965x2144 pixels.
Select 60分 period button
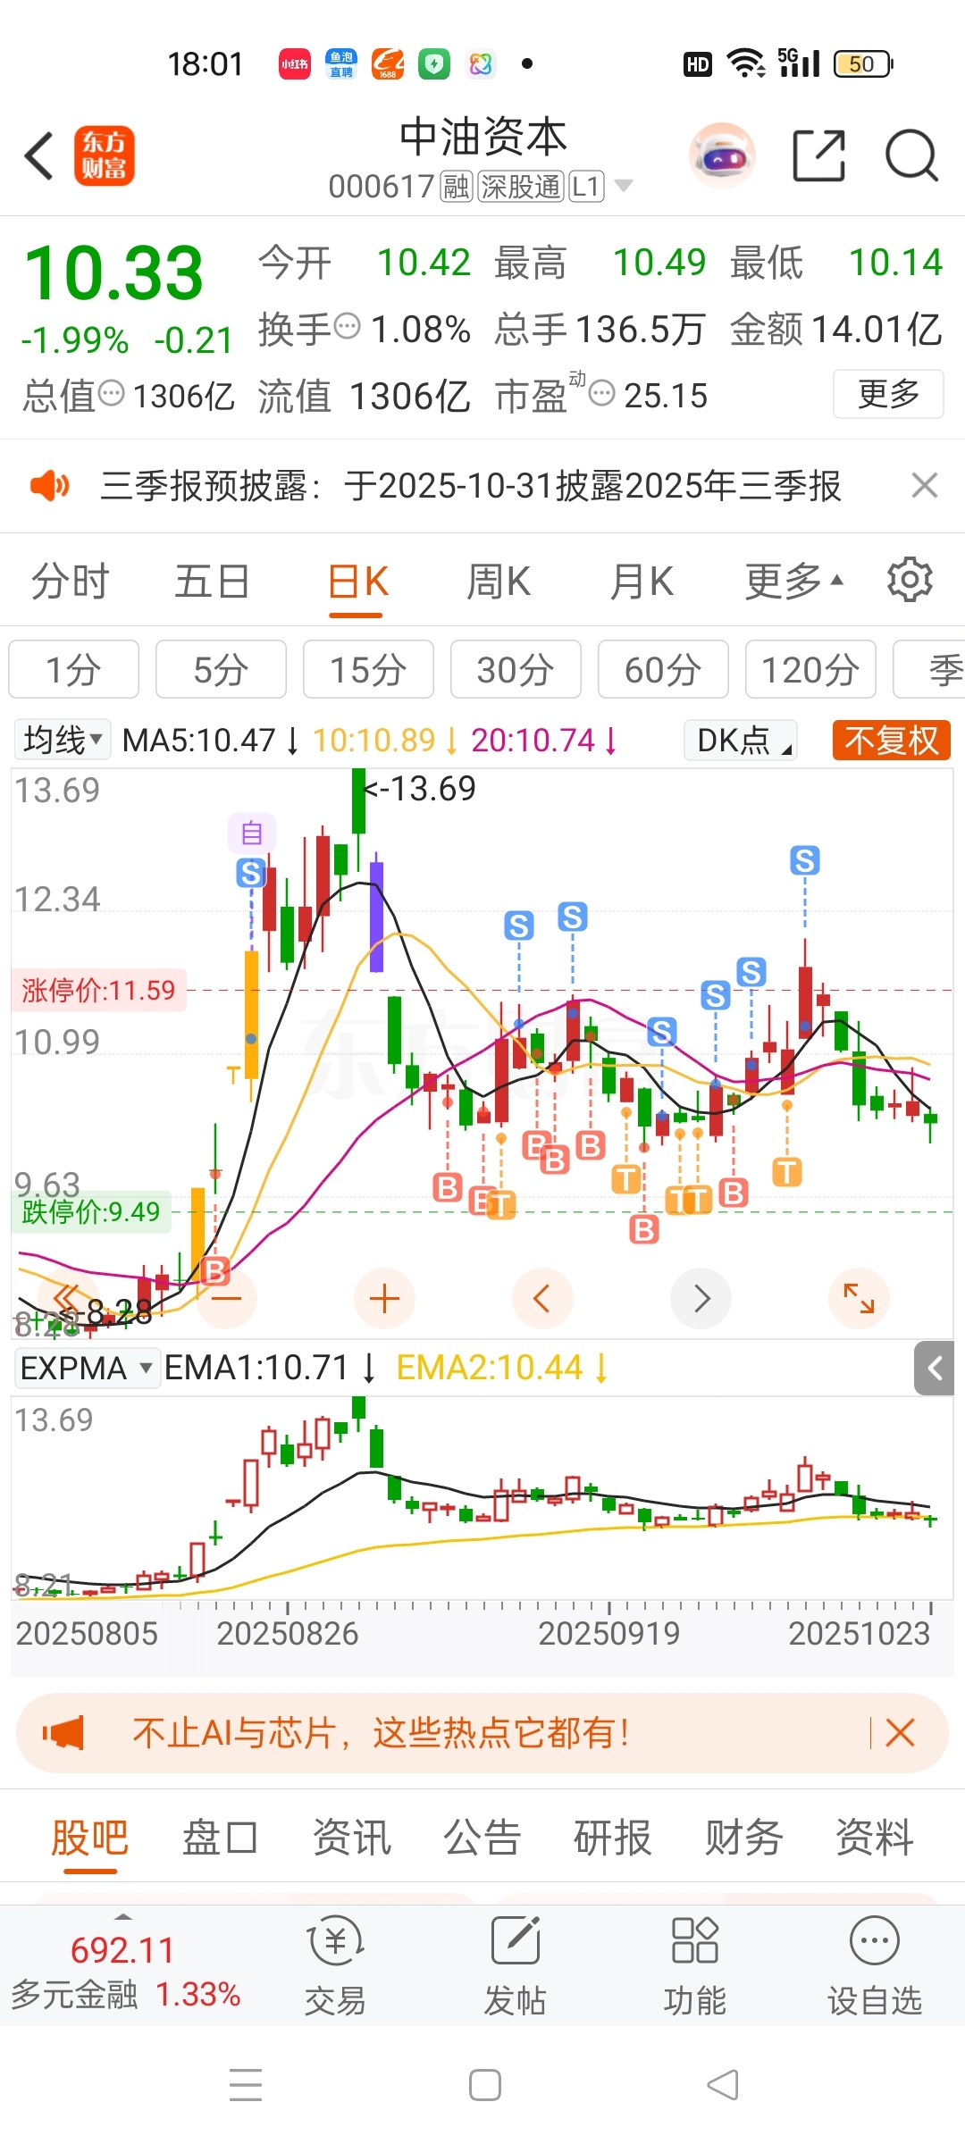pos(663,669)
